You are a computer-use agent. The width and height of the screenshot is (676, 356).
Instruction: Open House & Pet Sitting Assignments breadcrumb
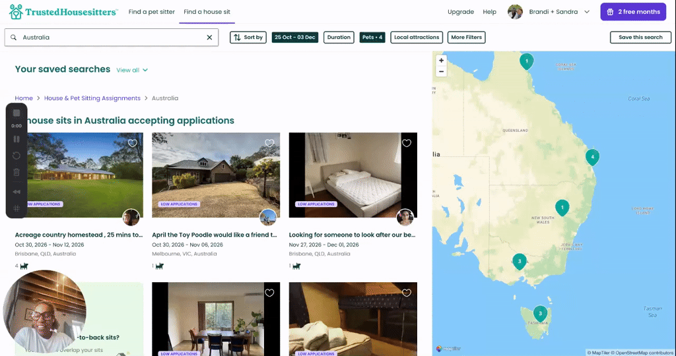click(x=92, y=98)
